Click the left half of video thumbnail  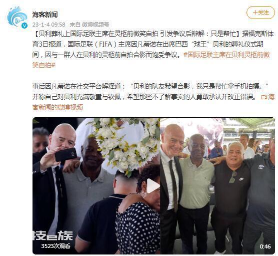coord(96,186)
